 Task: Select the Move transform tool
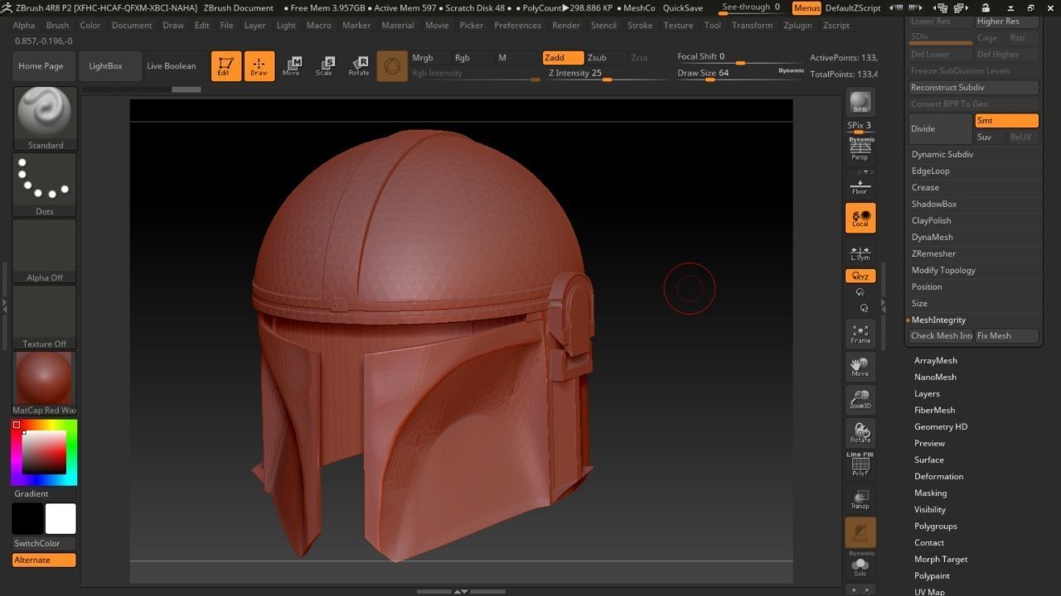pyautogui.click(x=291, y=66)
